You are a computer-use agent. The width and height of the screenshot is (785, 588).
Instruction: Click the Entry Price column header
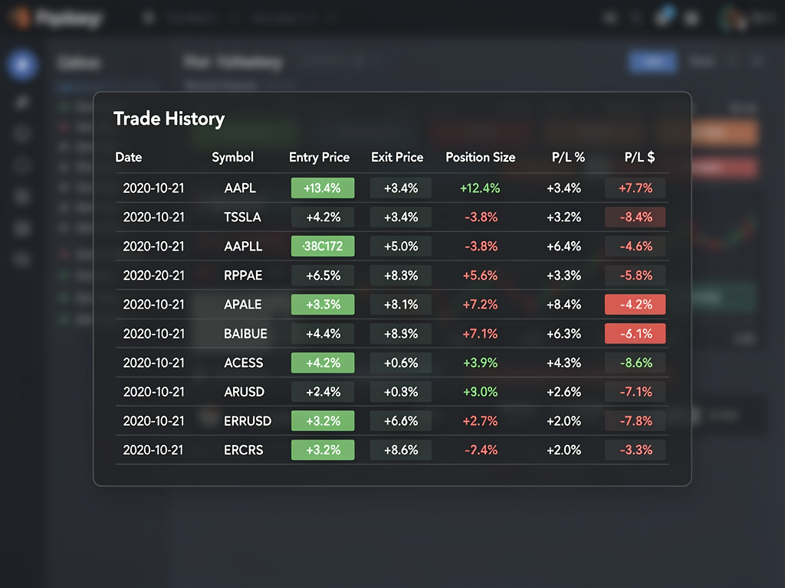(319, 157)
